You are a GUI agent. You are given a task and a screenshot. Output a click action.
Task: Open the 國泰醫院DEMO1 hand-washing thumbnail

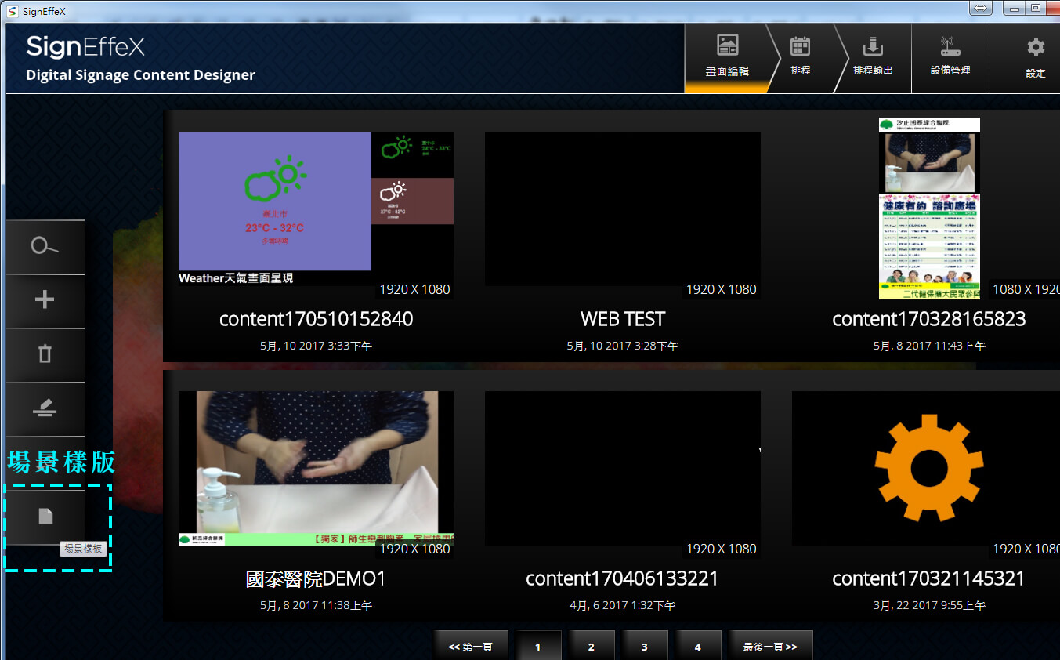click(x=316, y=467)
